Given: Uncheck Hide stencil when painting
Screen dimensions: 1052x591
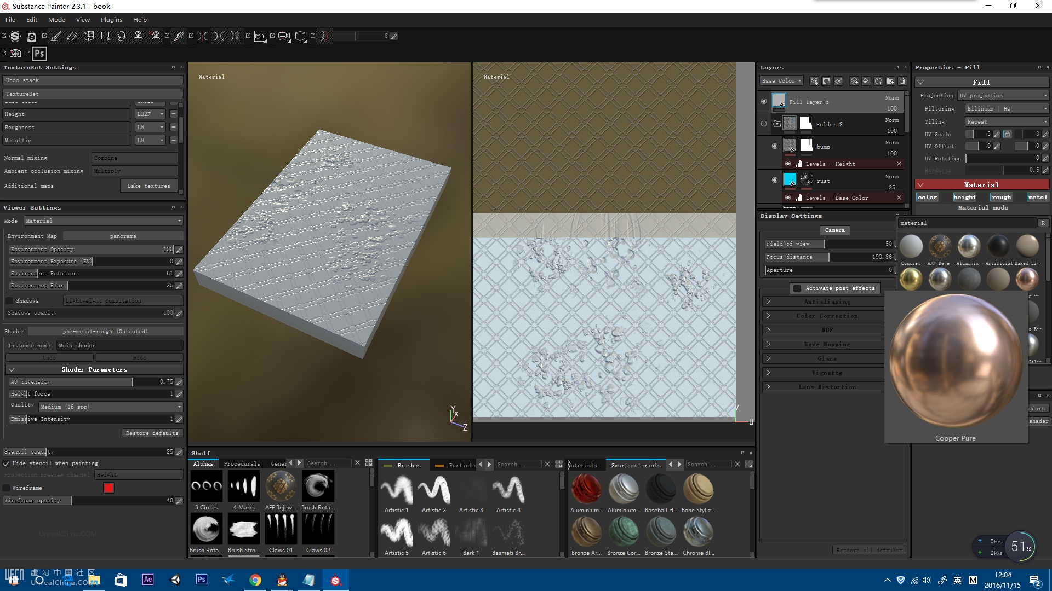Looking at the screenshot, I should (7, 463).
